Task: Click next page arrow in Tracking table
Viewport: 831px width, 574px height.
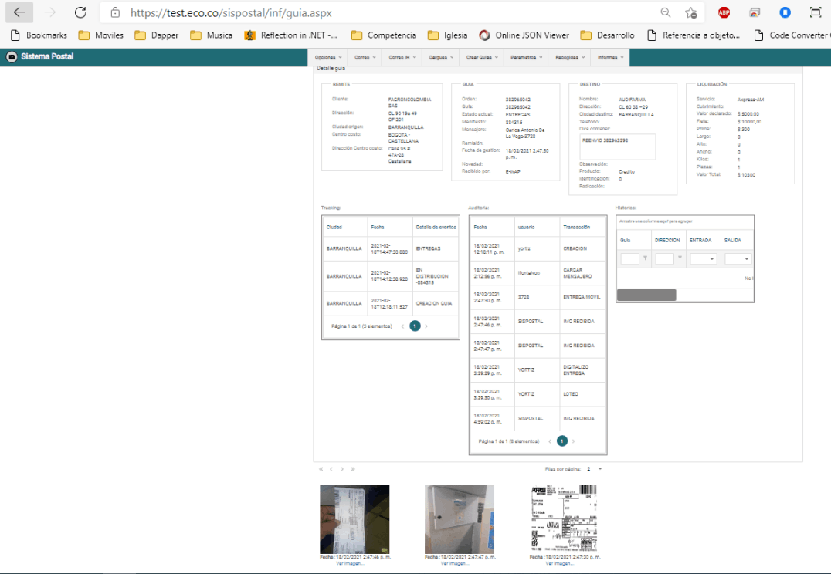Action: pos(426,326)
